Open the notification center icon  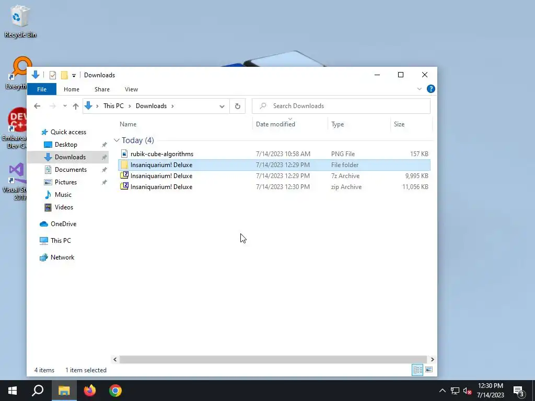click(519, 391)
